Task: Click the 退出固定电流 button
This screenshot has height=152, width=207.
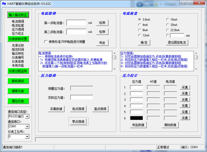Action: pyautogui.click(x=177, y=43)
